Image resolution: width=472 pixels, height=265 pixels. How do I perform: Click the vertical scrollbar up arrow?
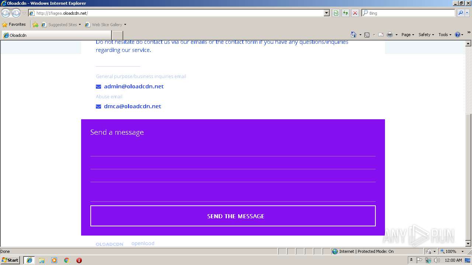coord(469,43)
